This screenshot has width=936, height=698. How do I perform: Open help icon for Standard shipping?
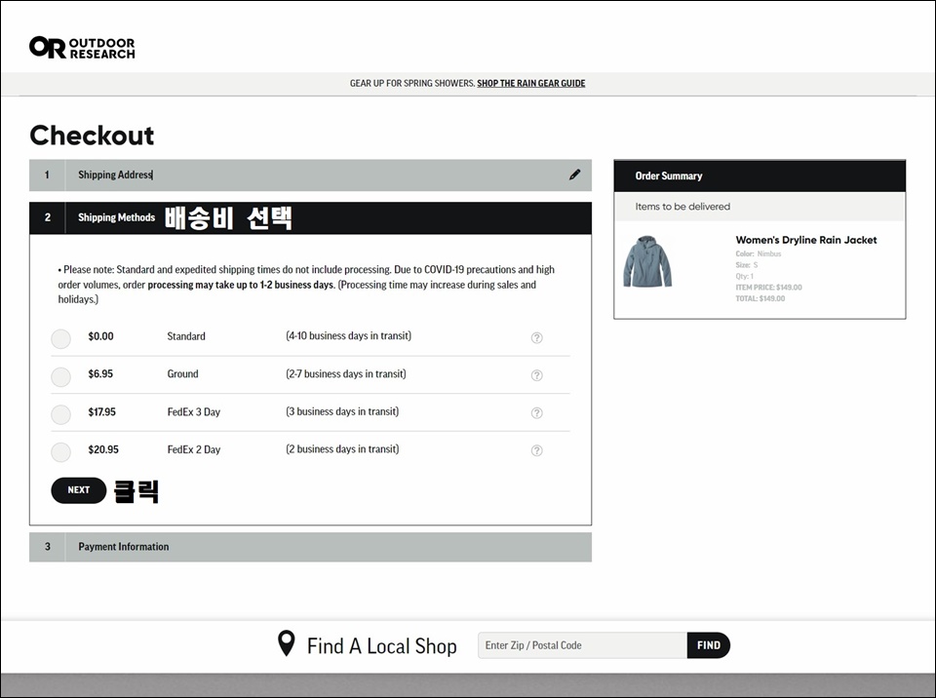(536, 337)
